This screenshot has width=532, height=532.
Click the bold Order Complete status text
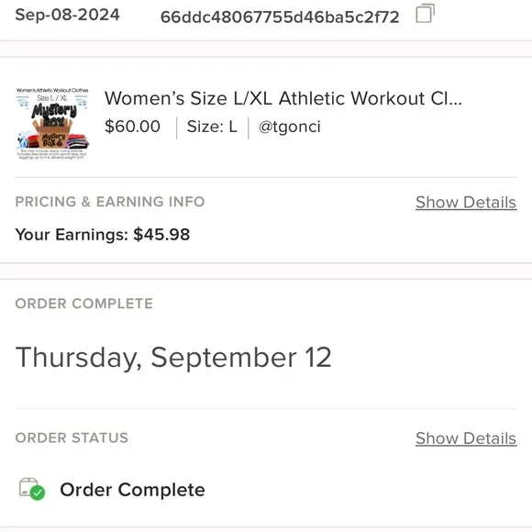pyautogui.click(x=132, y=490)
